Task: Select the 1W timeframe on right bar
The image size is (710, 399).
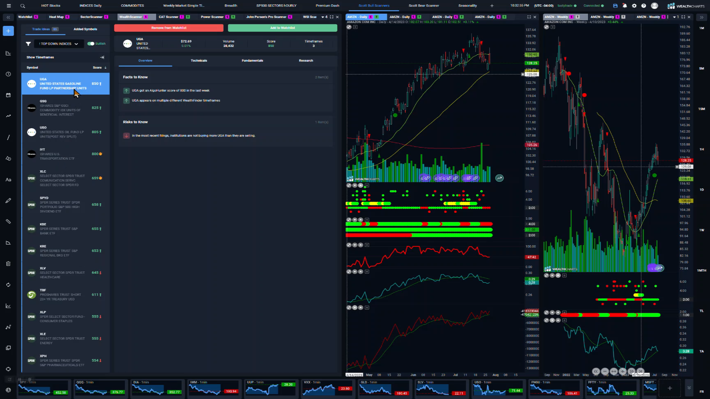Action: tap(701, 230)
